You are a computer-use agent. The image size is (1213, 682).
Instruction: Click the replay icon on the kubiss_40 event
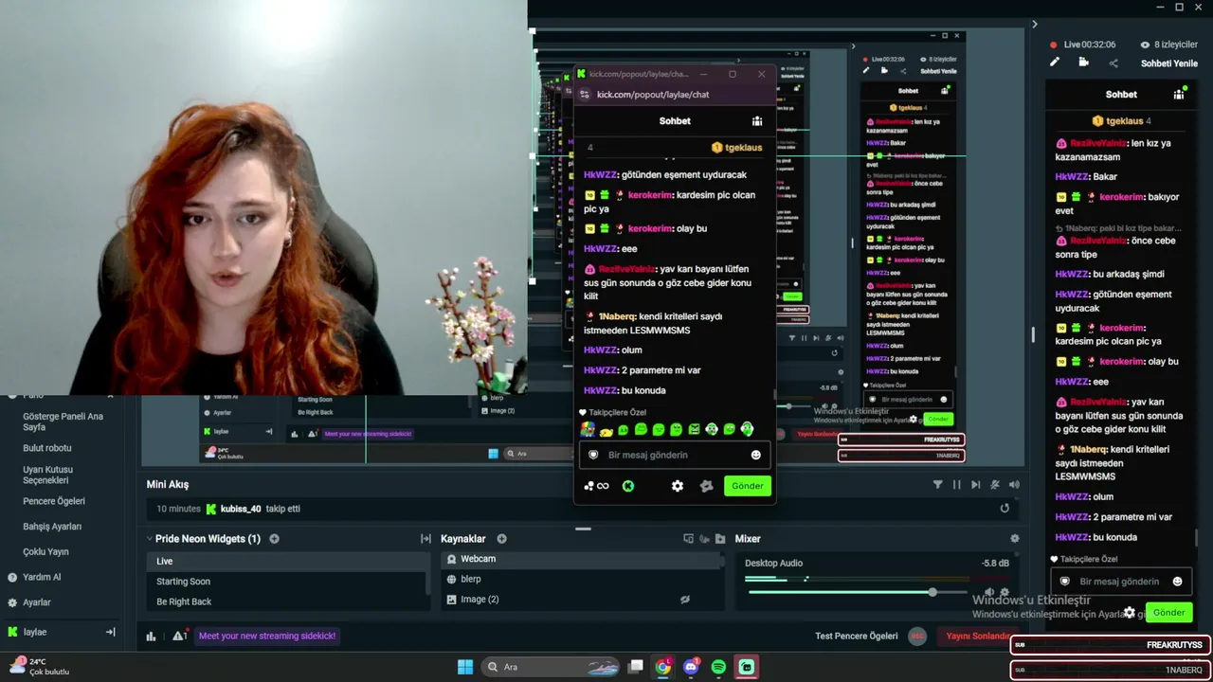(1005, 509)
